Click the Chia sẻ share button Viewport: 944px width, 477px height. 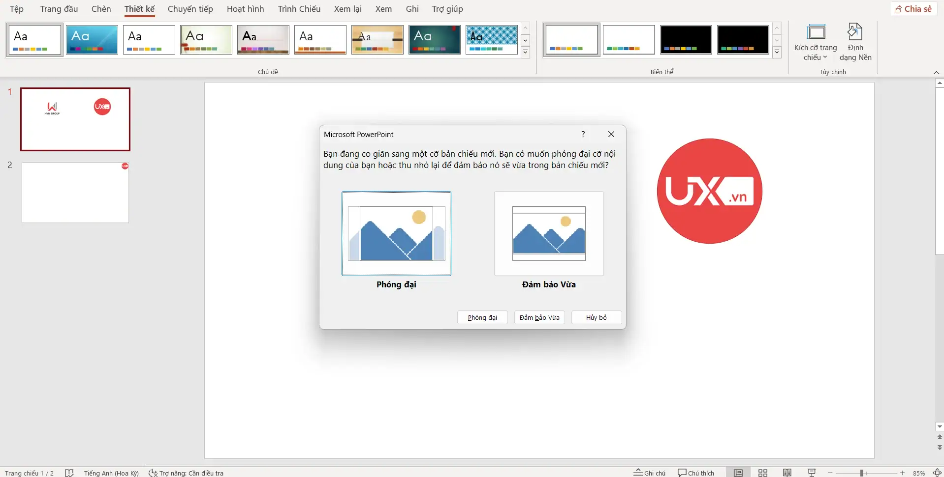pyautogui.click(x=913, y=9)
